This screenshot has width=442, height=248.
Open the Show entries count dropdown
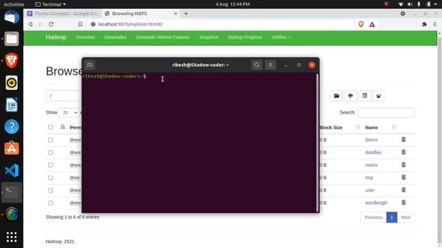tap(68, 112)
